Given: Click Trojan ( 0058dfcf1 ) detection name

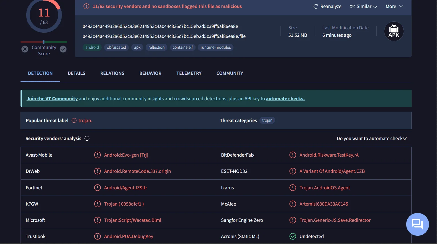Looking at the screenshot, I should [x=124, y=204].
